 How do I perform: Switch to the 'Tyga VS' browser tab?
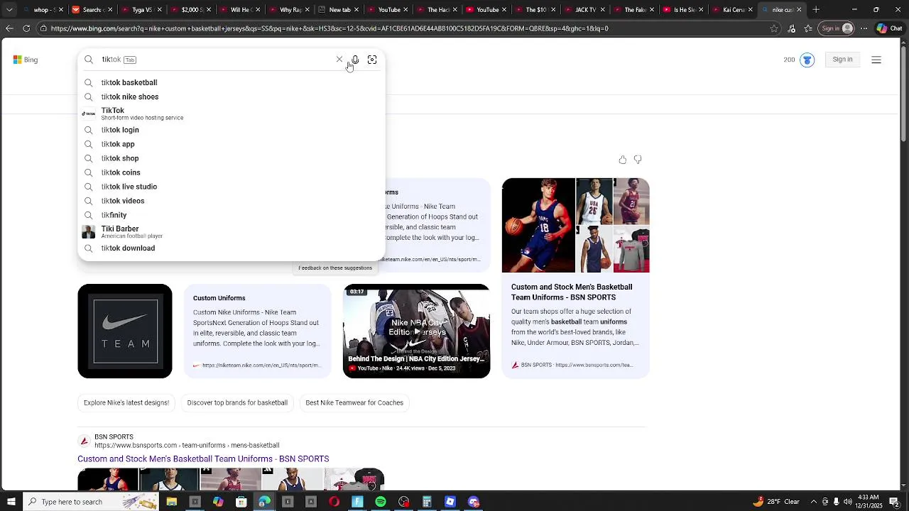click(142, 10)
